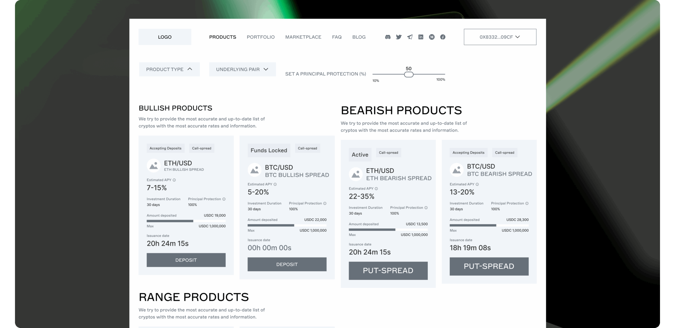Click Deposit on BTC Bullish Spread card
Viewport: 675px width, 328px height.
click(x=287, y=264)
